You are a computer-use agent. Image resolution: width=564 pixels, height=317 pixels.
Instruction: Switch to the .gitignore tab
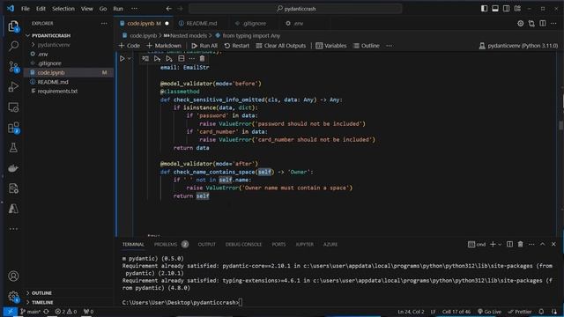pos(250,24)
